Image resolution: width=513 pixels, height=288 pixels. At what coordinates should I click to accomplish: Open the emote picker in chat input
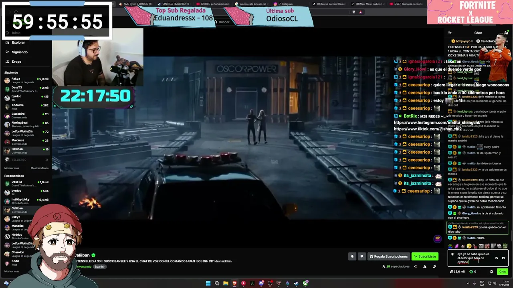coord(503,258)
